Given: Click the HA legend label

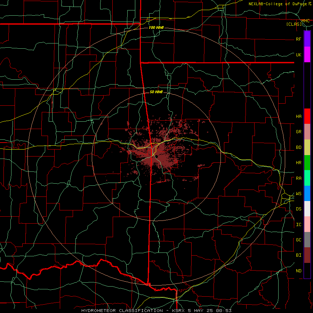Looking at the screenshot, I should (x=299, y=116).
